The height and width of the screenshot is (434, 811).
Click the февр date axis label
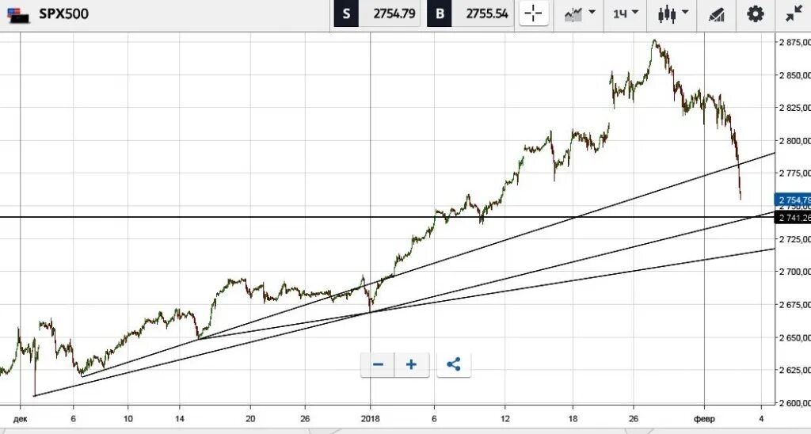coord(704,419)
